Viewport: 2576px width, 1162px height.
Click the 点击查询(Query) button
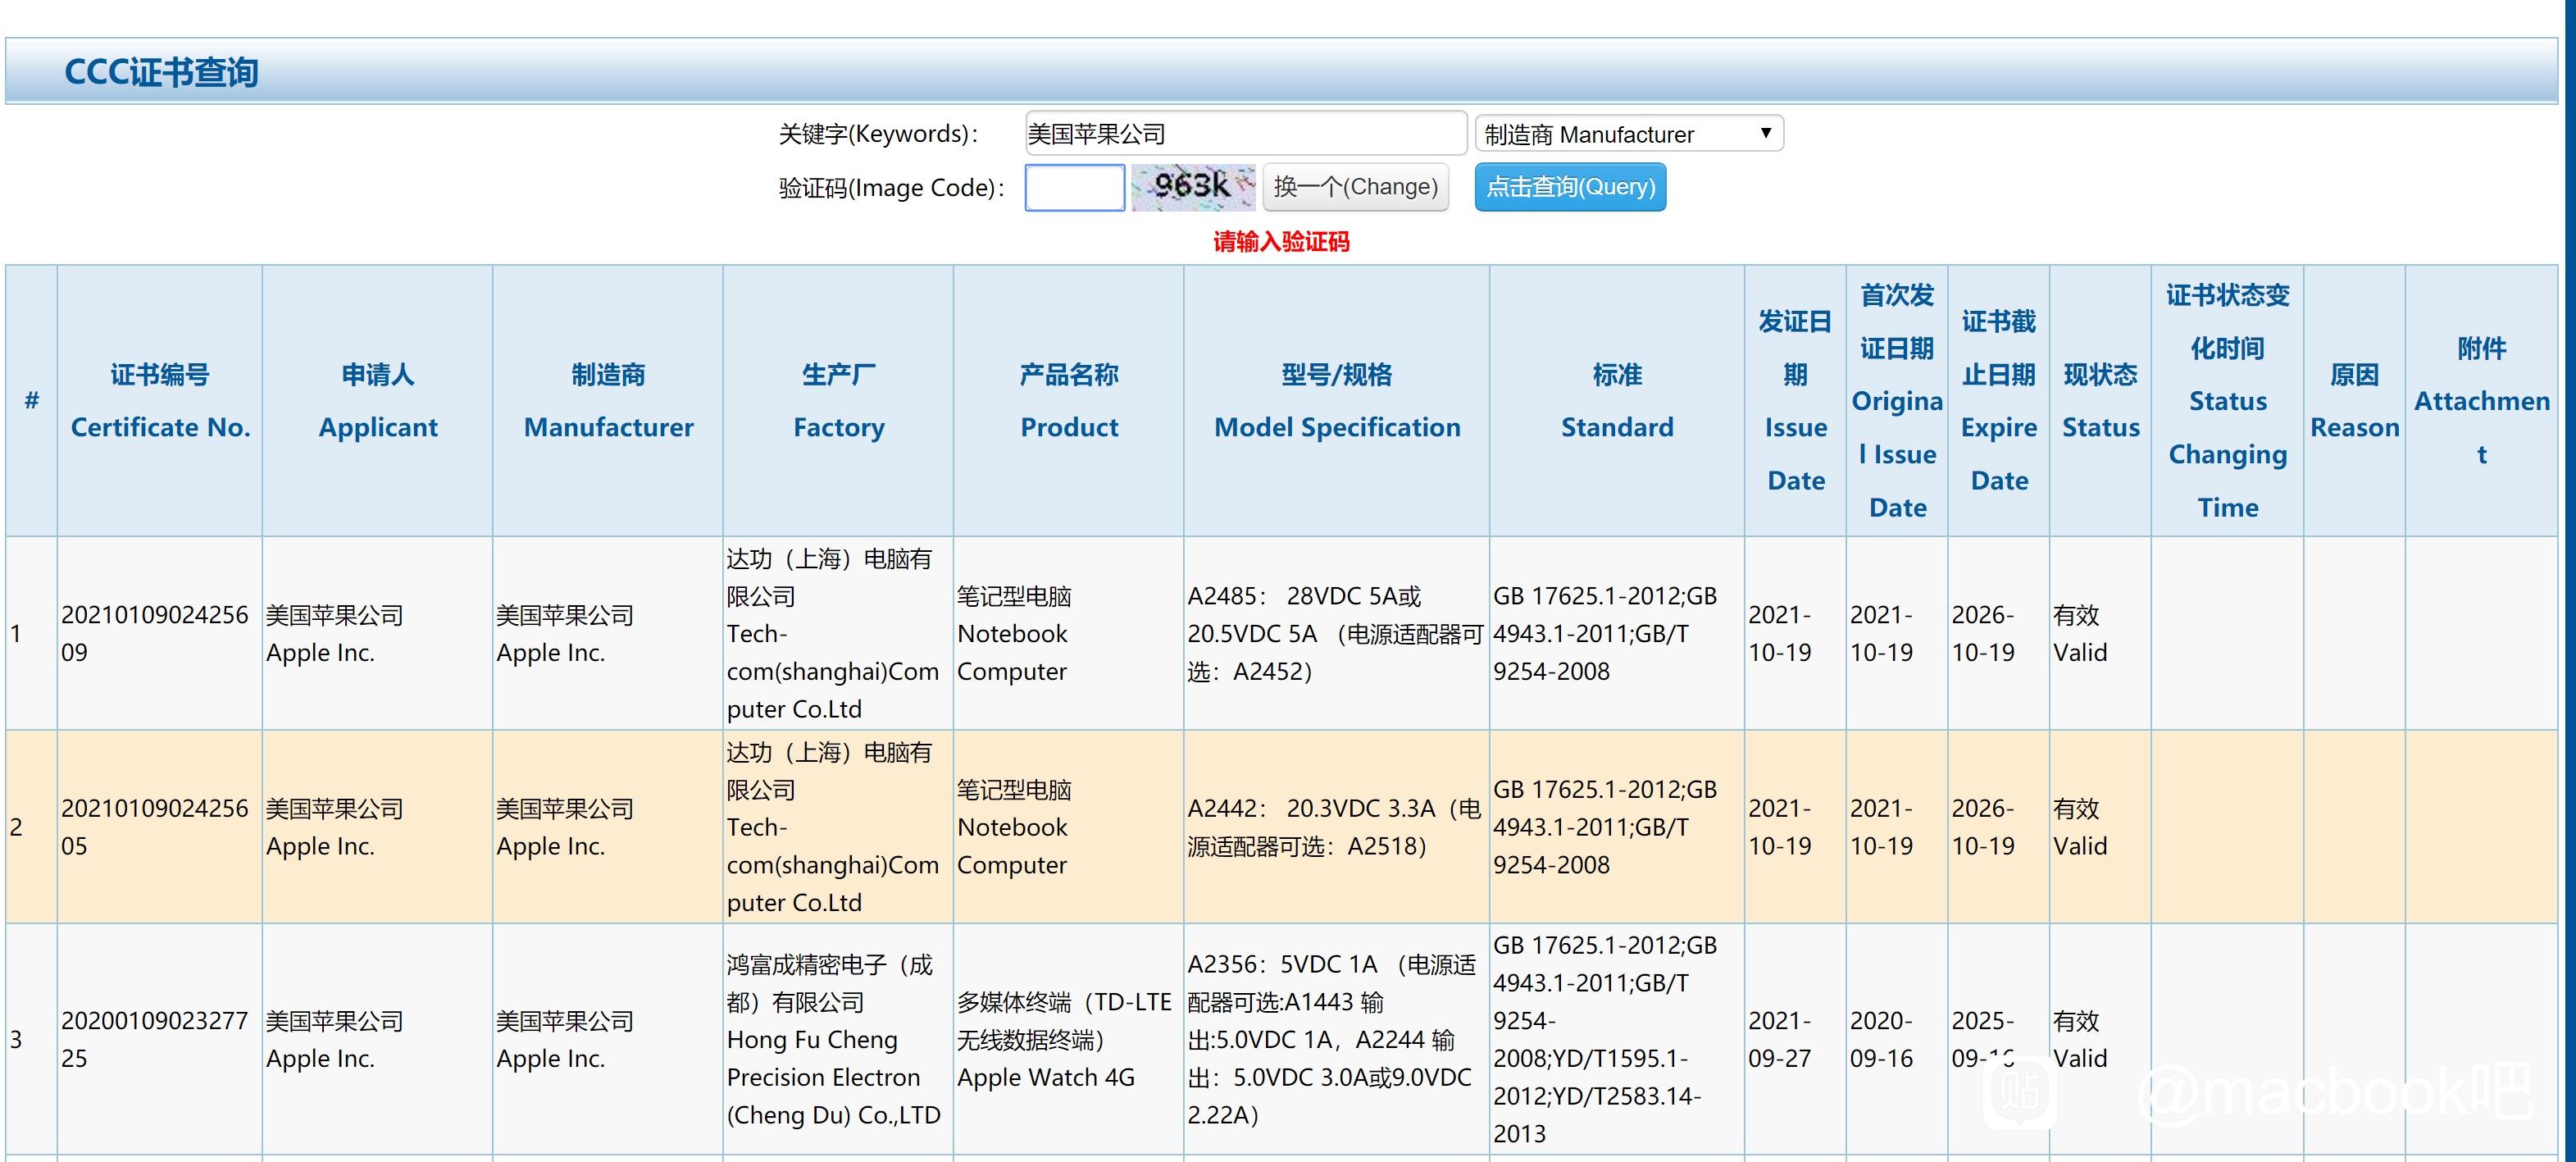(1570, 187)
